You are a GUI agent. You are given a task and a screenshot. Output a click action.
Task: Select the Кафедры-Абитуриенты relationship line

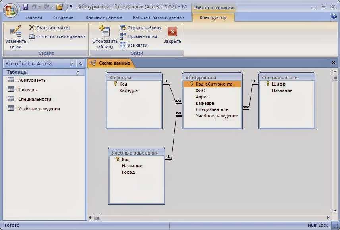pos(172,94)
